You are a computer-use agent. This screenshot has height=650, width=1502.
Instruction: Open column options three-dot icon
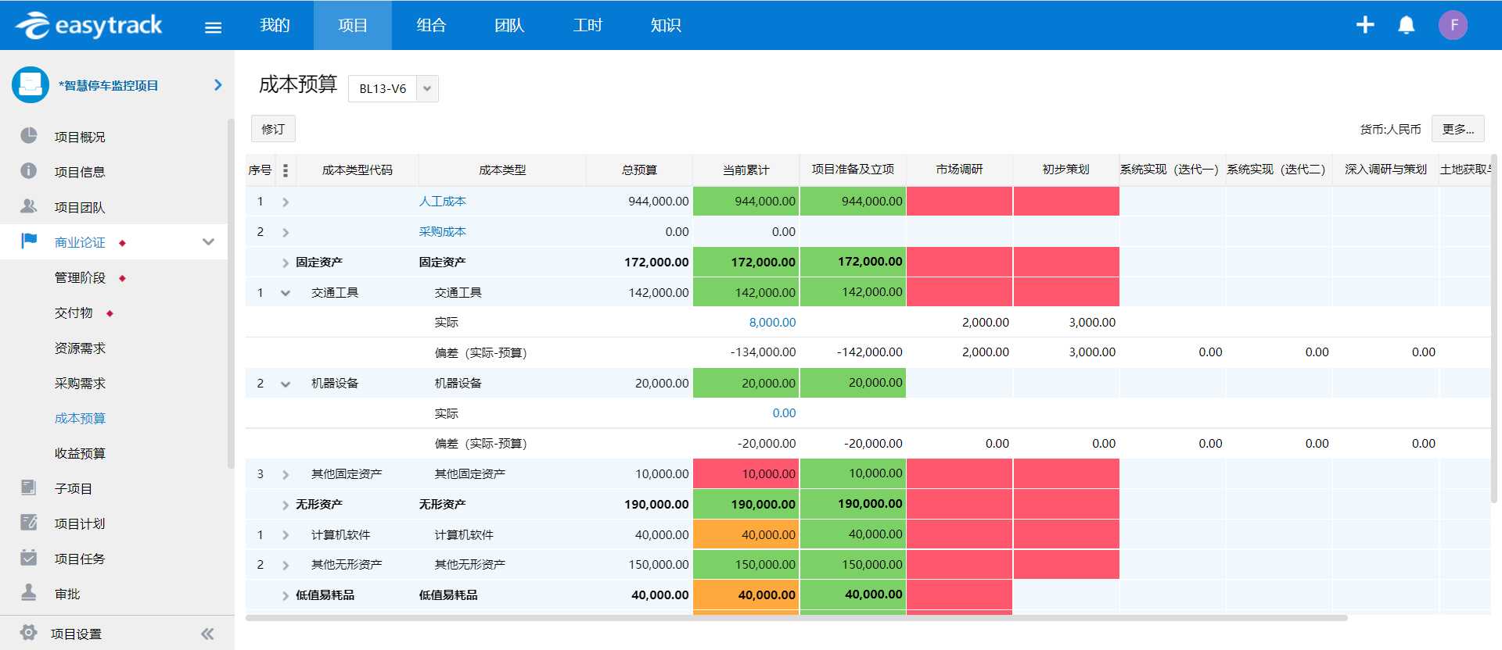pos(285,170)
